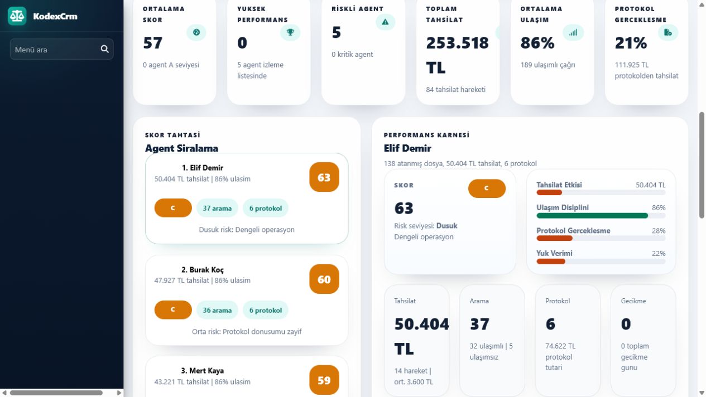The image size is (706, 397).
Task: Click the Riskli Agent value 5
Action: point(337,32)
